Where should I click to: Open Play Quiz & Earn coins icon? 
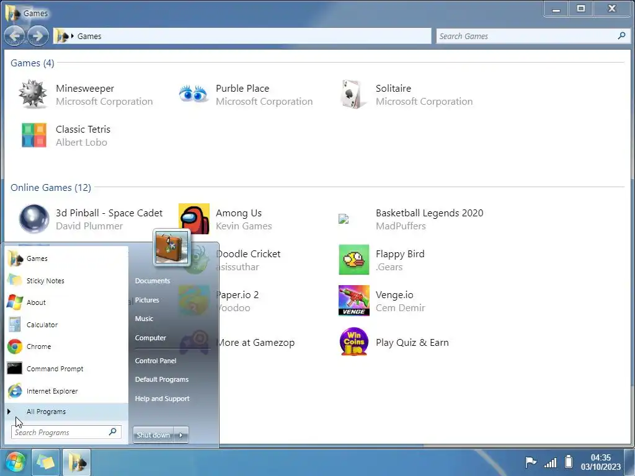354,342
